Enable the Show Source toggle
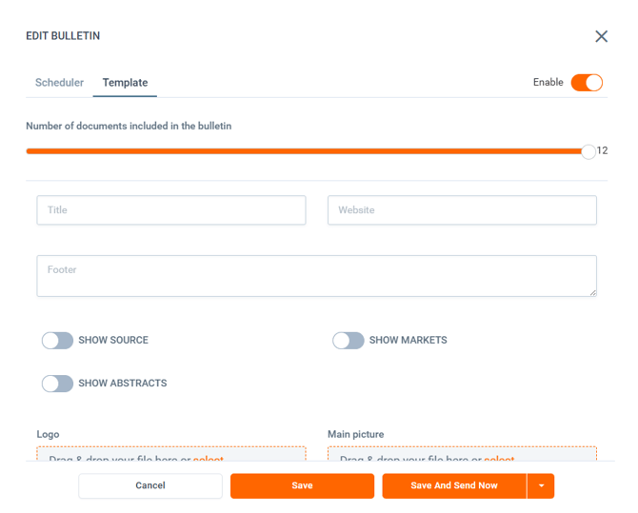638x513 pixels. [x=58, y=341]
